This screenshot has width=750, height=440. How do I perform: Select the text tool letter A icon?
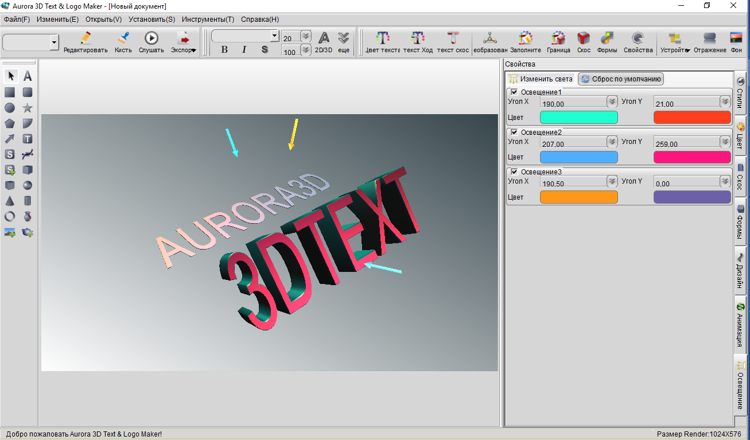click(x=27, y=76)
